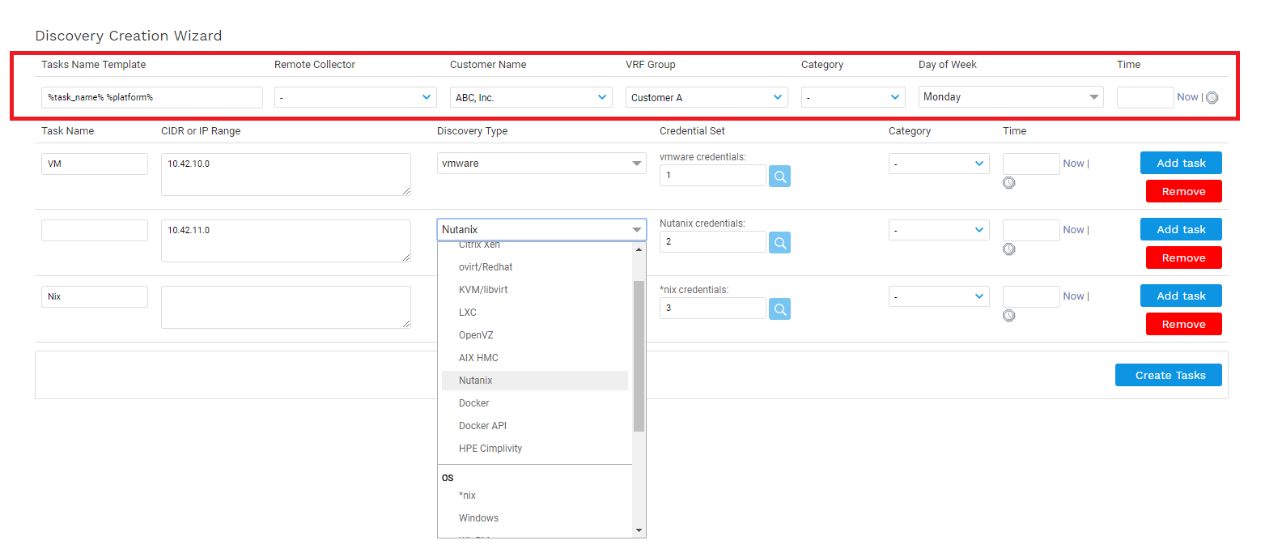
Task: Open the Remote Collector dropdown
Action: [x=355, y=97]
